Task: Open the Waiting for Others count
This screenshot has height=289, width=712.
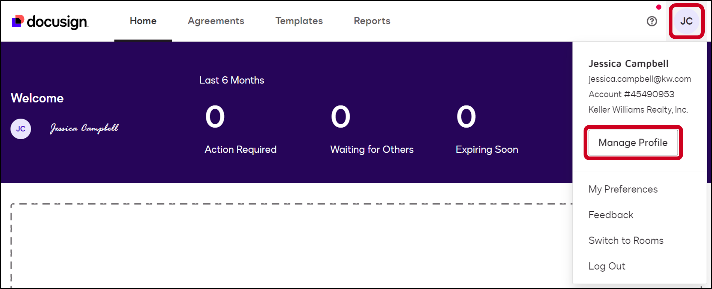Action: click(x=340, y=117)
